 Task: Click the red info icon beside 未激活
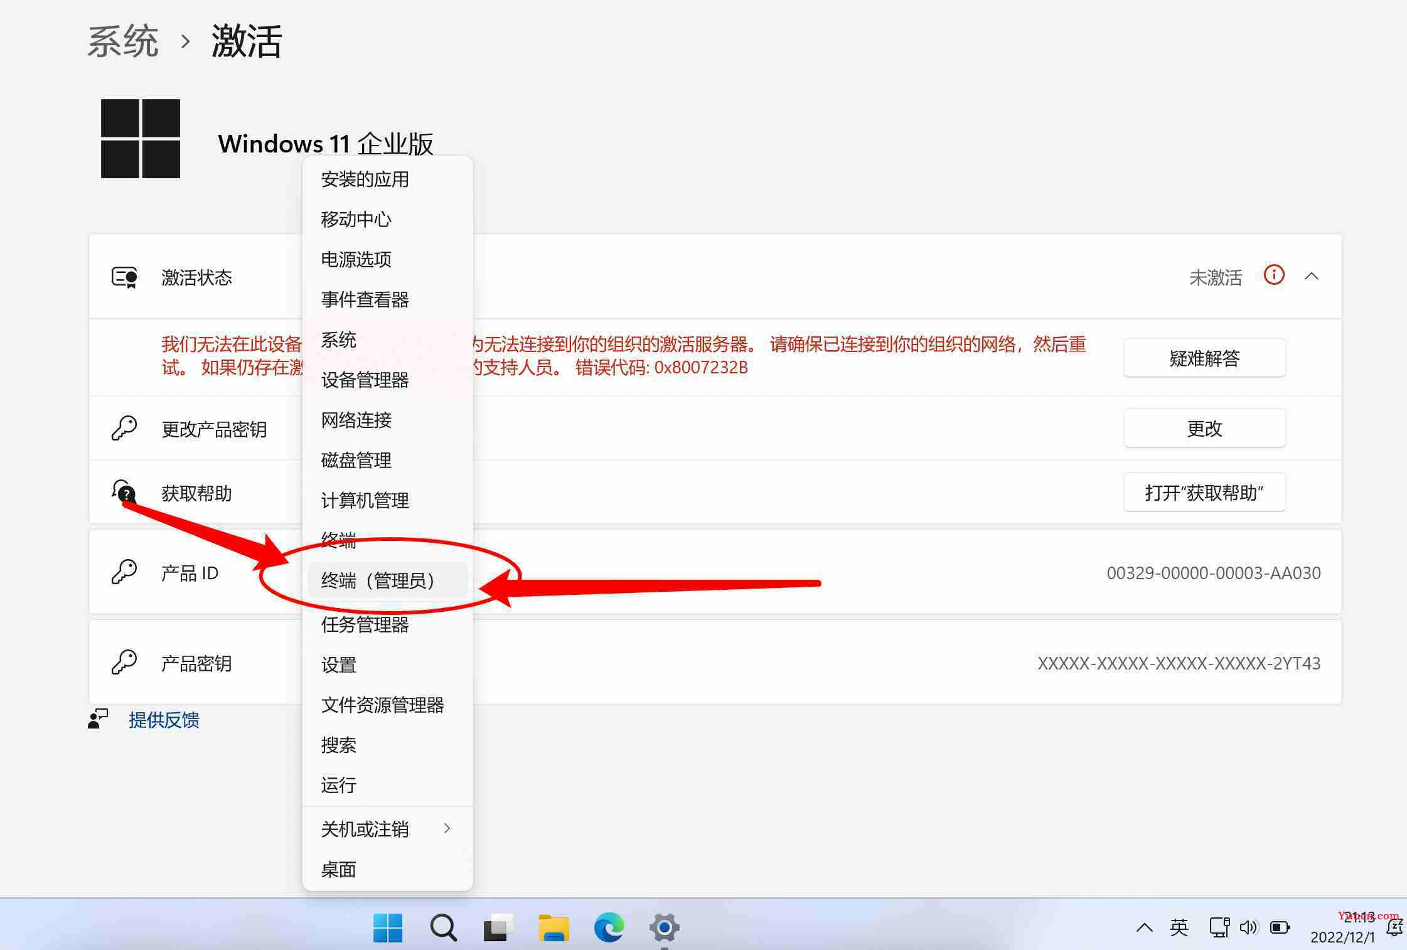(x=1274, y=275)
